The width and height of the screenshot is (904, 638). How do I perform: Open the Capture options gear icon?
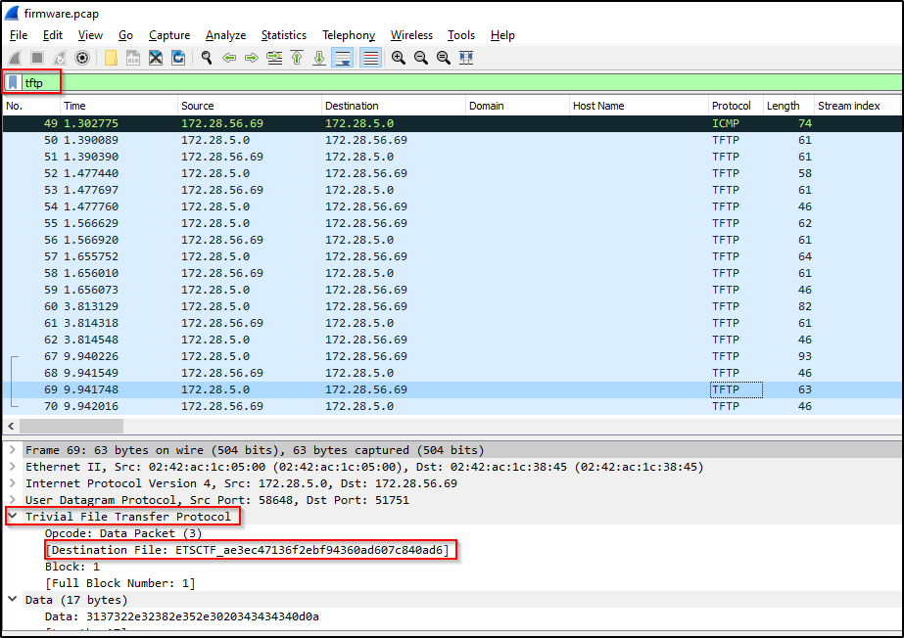pos(83,57)
